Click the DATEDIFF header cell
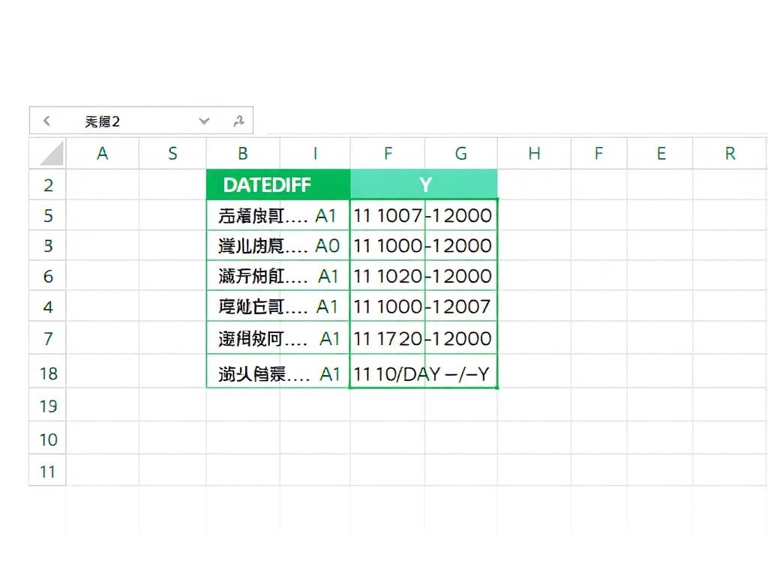The width and height of the screenshot is (768, 576). 278,184
